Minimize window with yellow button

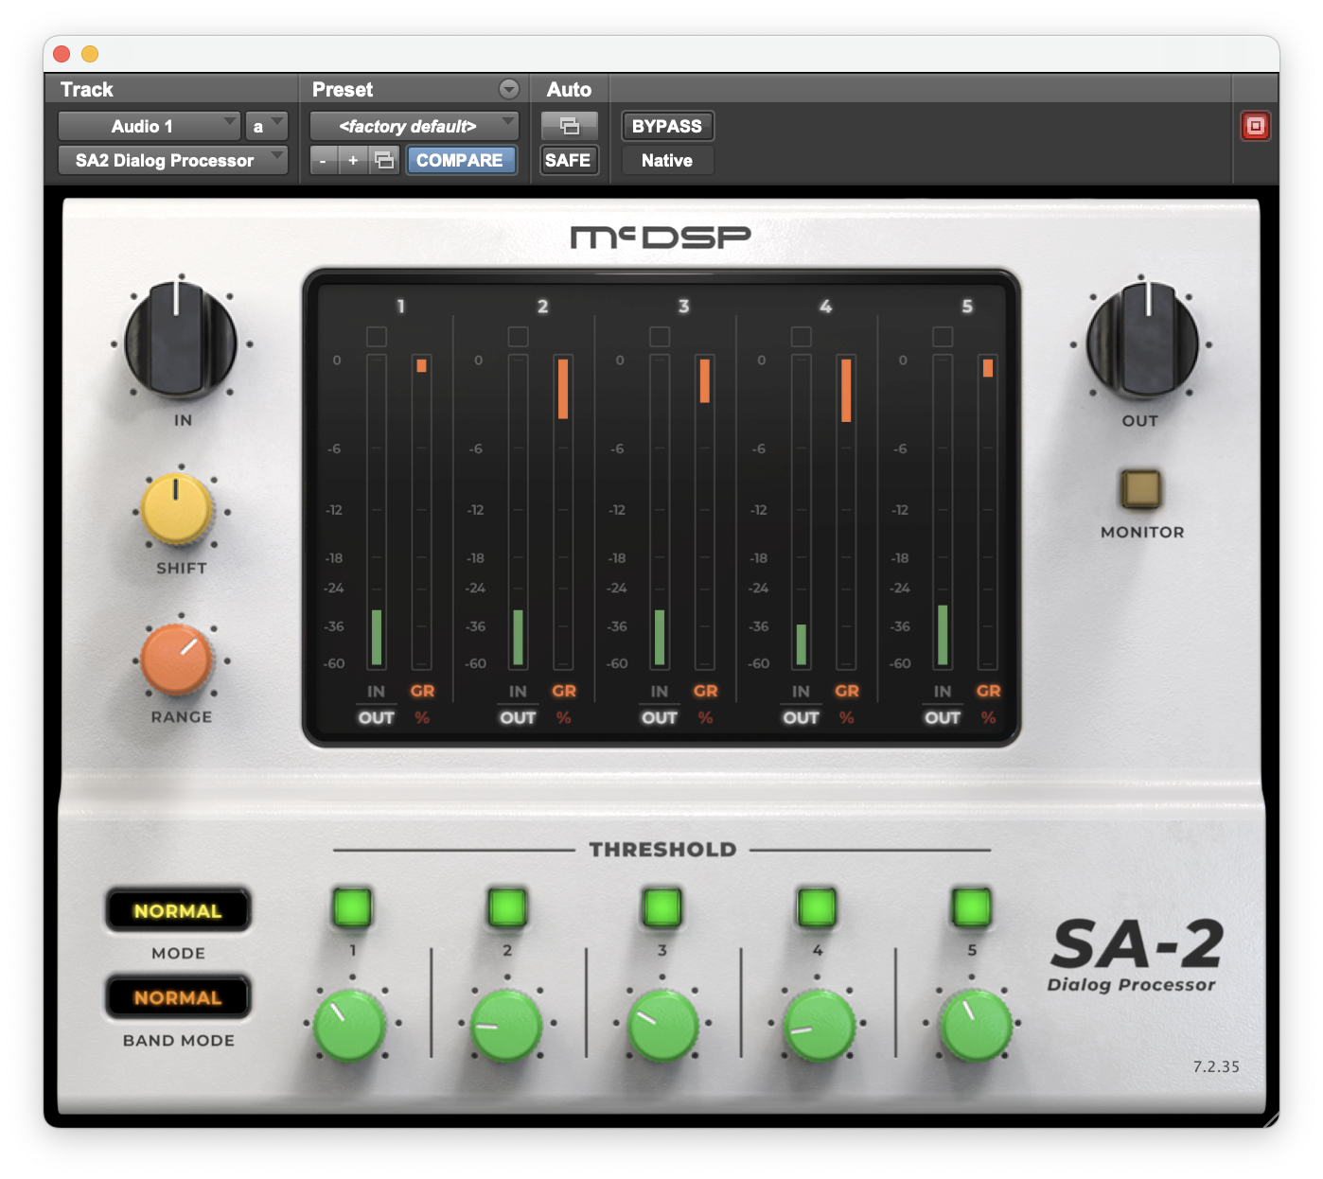point(90,54)
